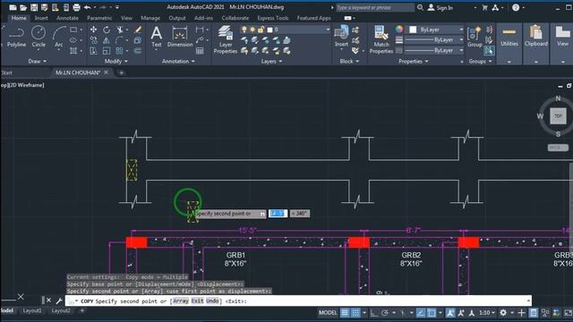Activate the Array tool in Modify panel
Image resolution: width=573 pixels, height=322 pixels.
[119, 51]
